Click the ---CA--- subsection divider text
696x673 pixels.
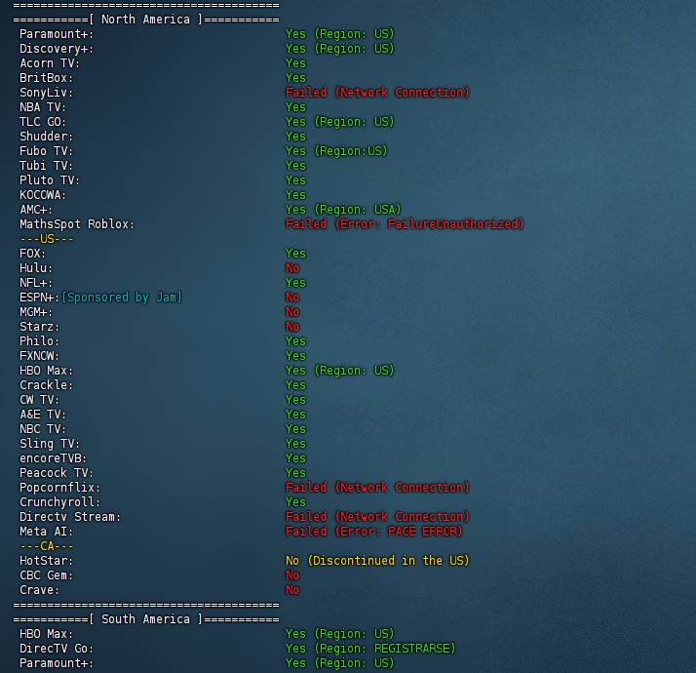[x=47, y=546]
